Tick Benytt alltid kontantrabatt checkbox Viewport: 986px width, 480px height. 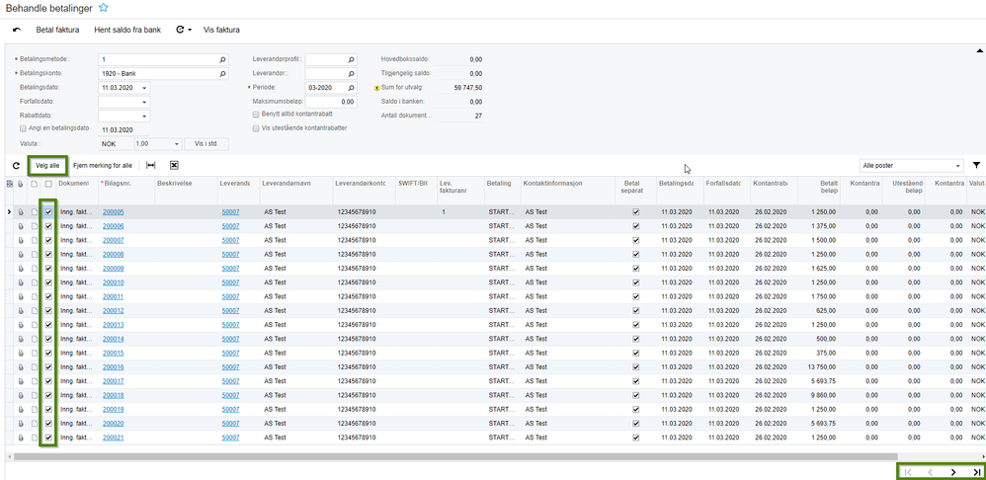pos(256,115)
